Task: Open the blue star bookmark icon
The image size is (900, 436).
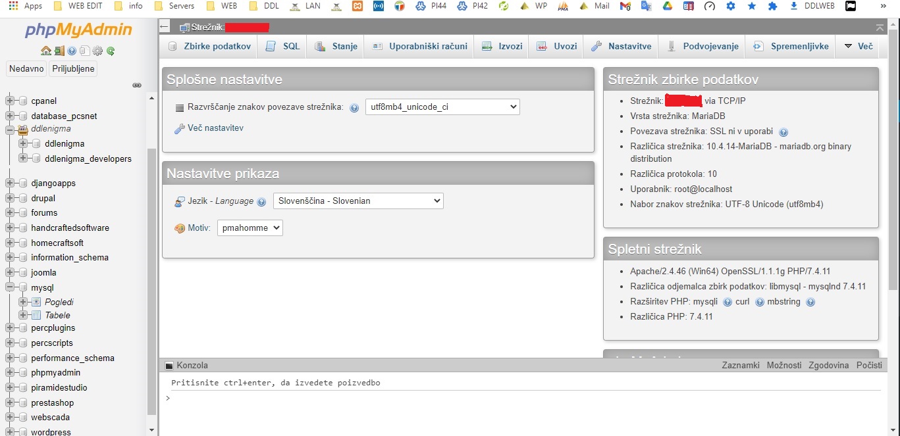Action: click(752, 6)
